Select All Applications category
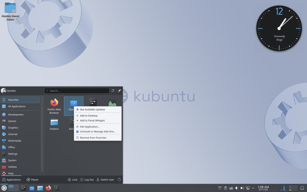The height and width of the screenshot is (192, 307). tap(20, 106)
